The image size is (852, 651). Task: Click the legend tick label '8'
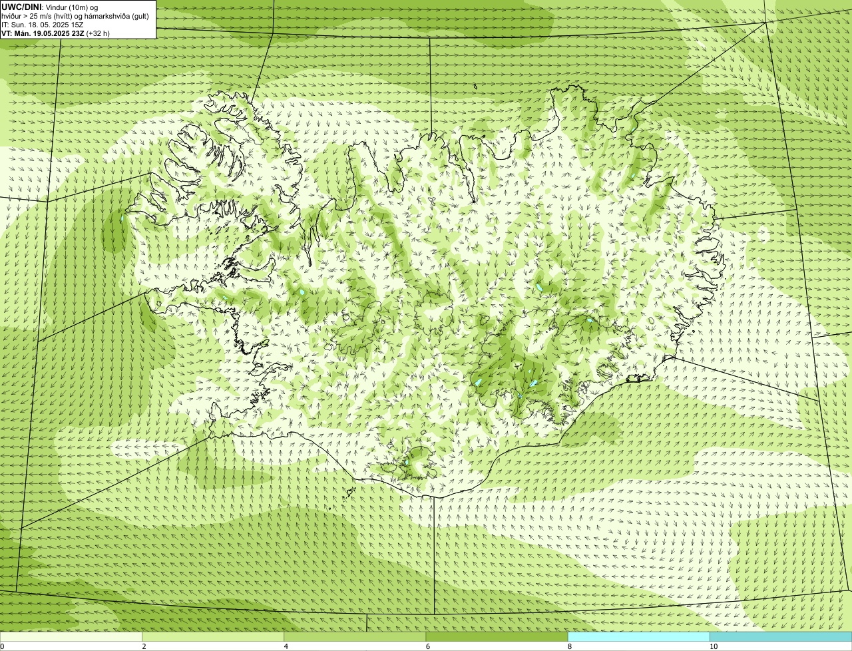(569, 646)
